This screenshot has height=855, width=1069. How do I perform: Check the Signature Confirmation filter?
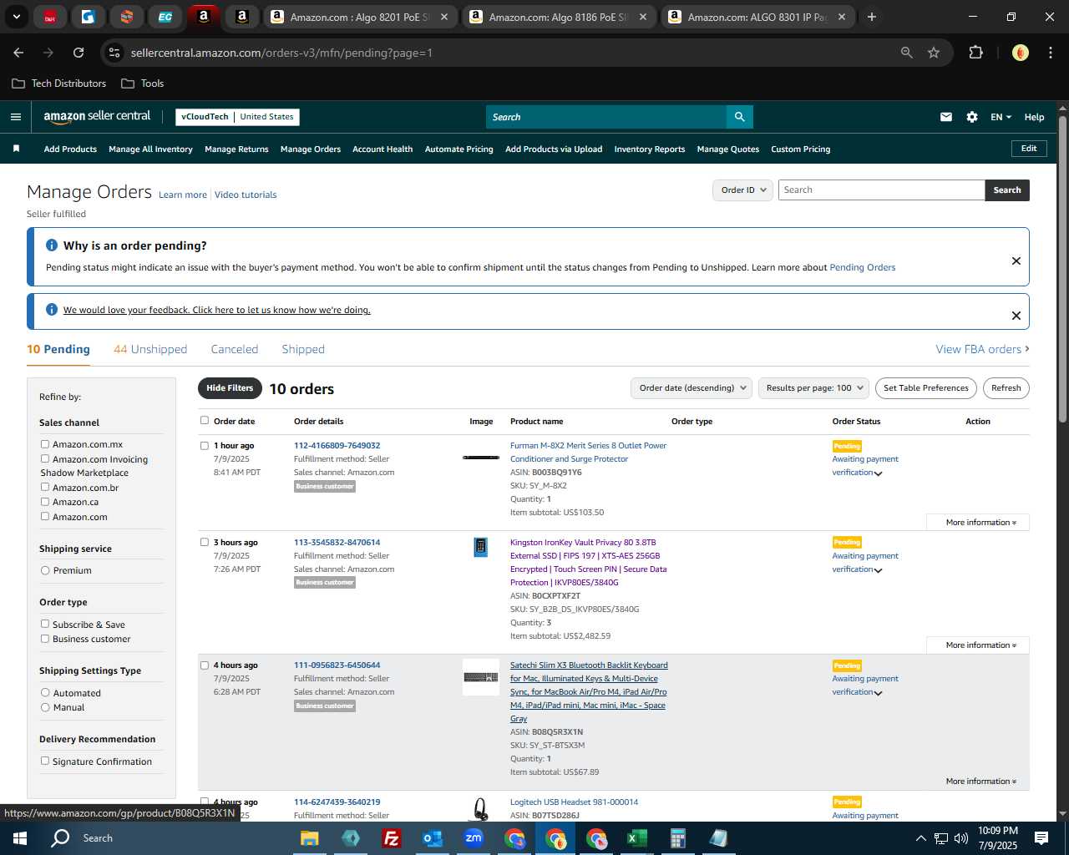(x=45, y=761)
